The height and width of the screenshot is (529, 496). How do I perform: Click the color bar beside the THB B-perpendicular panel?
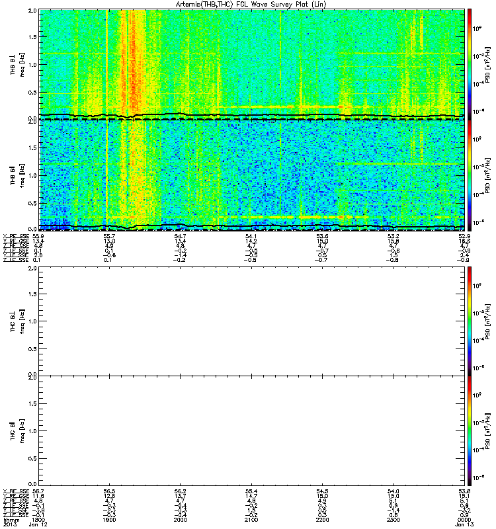pos(470,64)
